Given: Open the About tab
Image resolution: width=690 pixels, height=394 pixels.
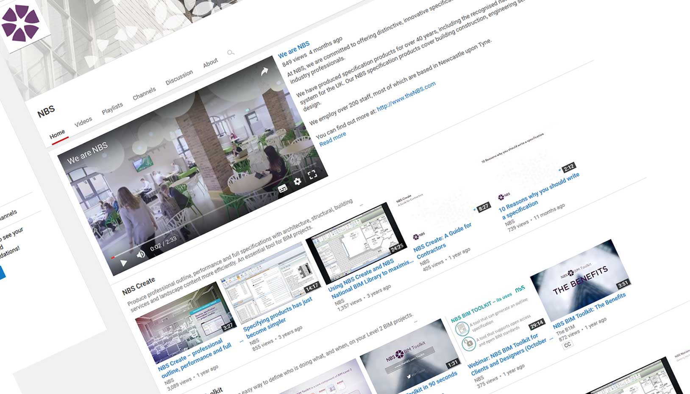Looking at the screenshot, I should pos(210,63).
